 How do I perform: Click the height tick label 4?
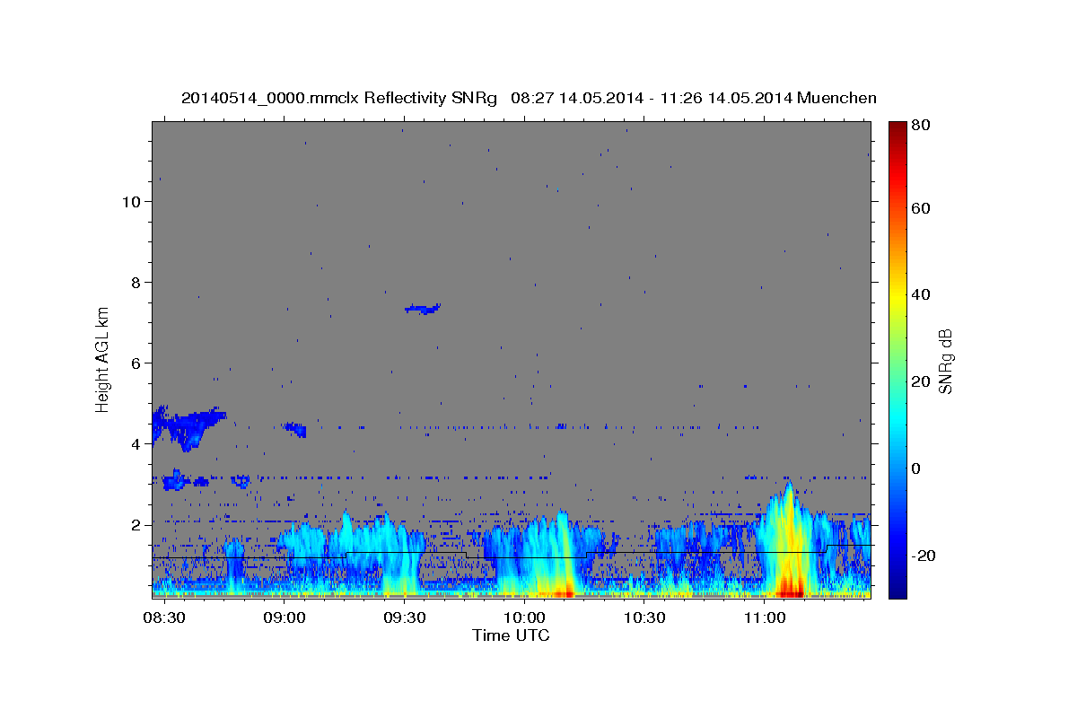tap(137, 443)
